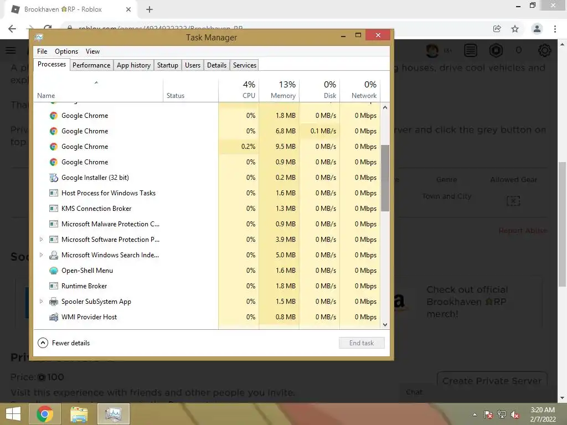Click the Microsoft Software Protection icon
567x425 pixels.
point(54,240)
